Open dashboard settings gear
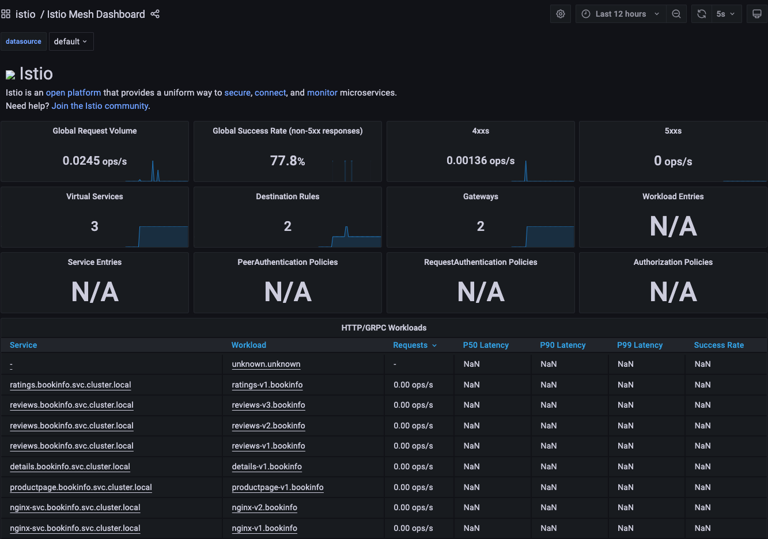 [561, 14]
